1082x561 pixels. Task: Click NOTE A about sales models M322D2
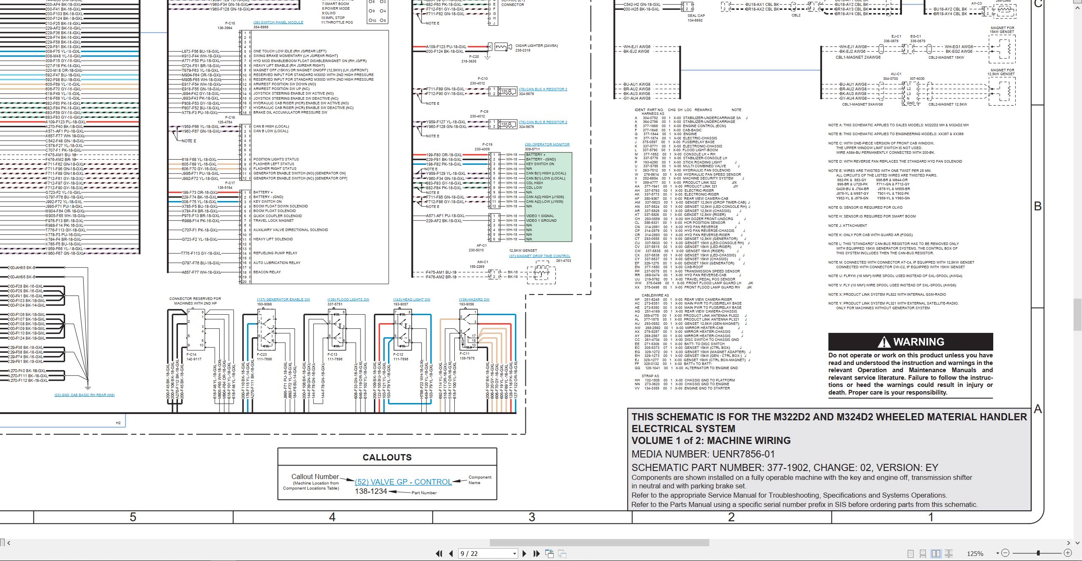coord(898,125)
